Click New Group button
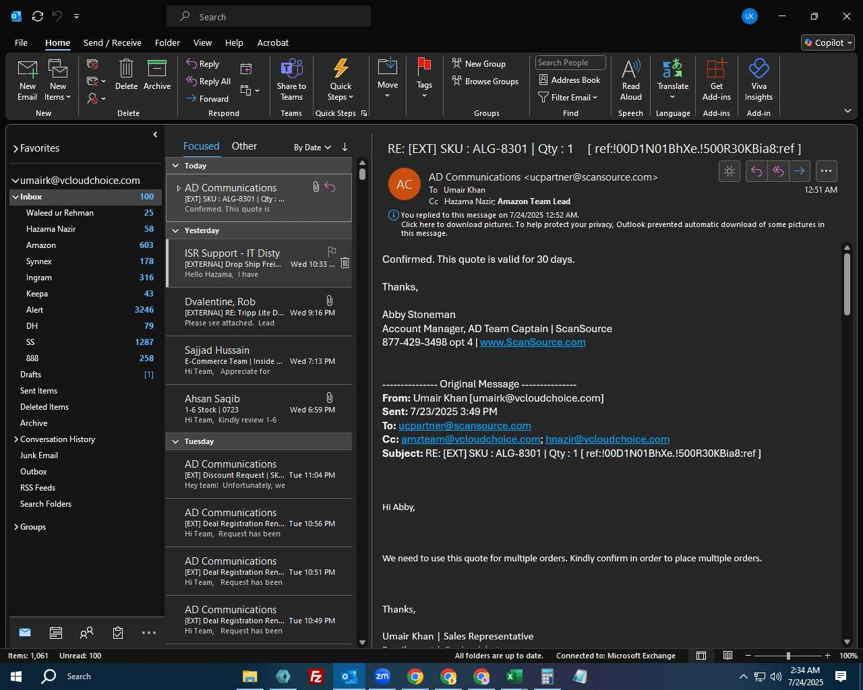Viewport: 863px width, 690px height. (479, 63)
